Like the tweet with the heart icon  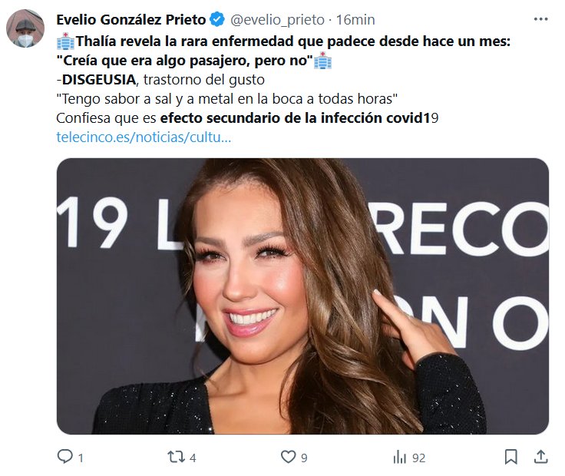click(288, 457)
